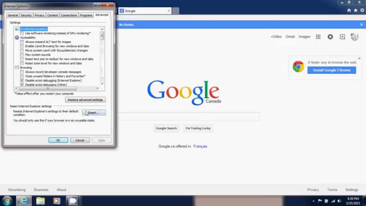The image size is (366, 206).
Task: Launch Windows Media Player from taskbar
Action: (56, 201)
